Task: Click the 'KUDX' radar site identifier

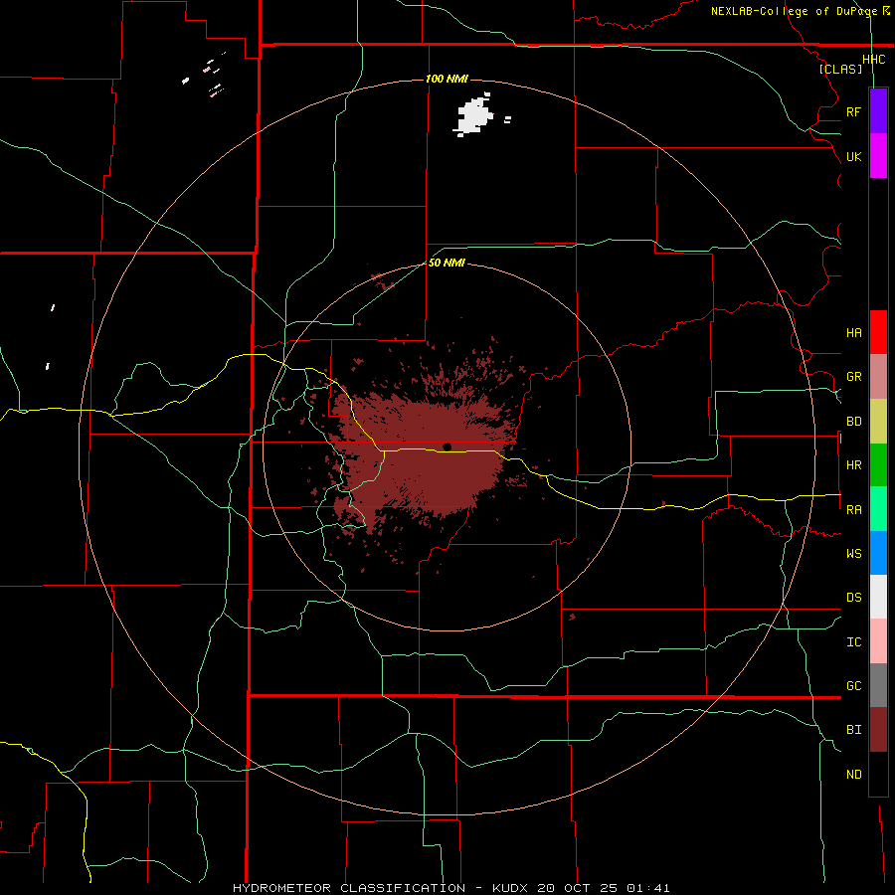Action: [510, 888]
